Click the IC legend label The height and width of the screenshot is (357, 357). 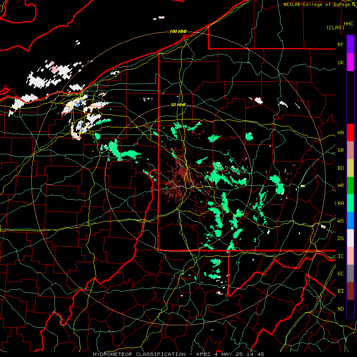340,256
